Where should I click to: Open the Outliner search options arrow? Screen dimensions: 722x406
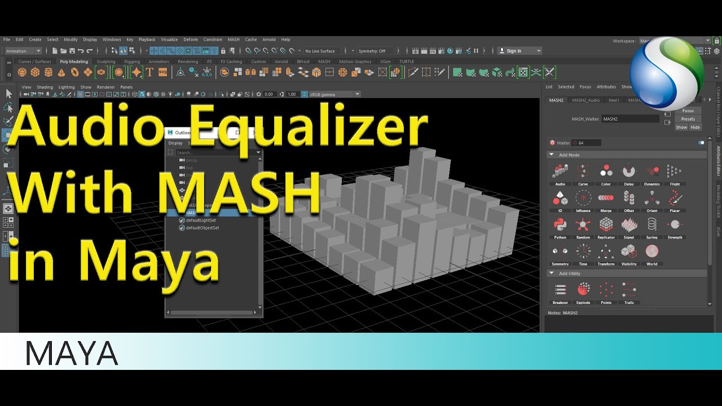[259, 152]
